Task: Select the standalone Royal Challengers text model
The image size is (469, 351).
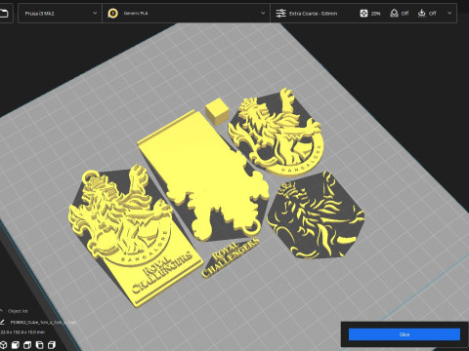Action: [x=231, y=257]
